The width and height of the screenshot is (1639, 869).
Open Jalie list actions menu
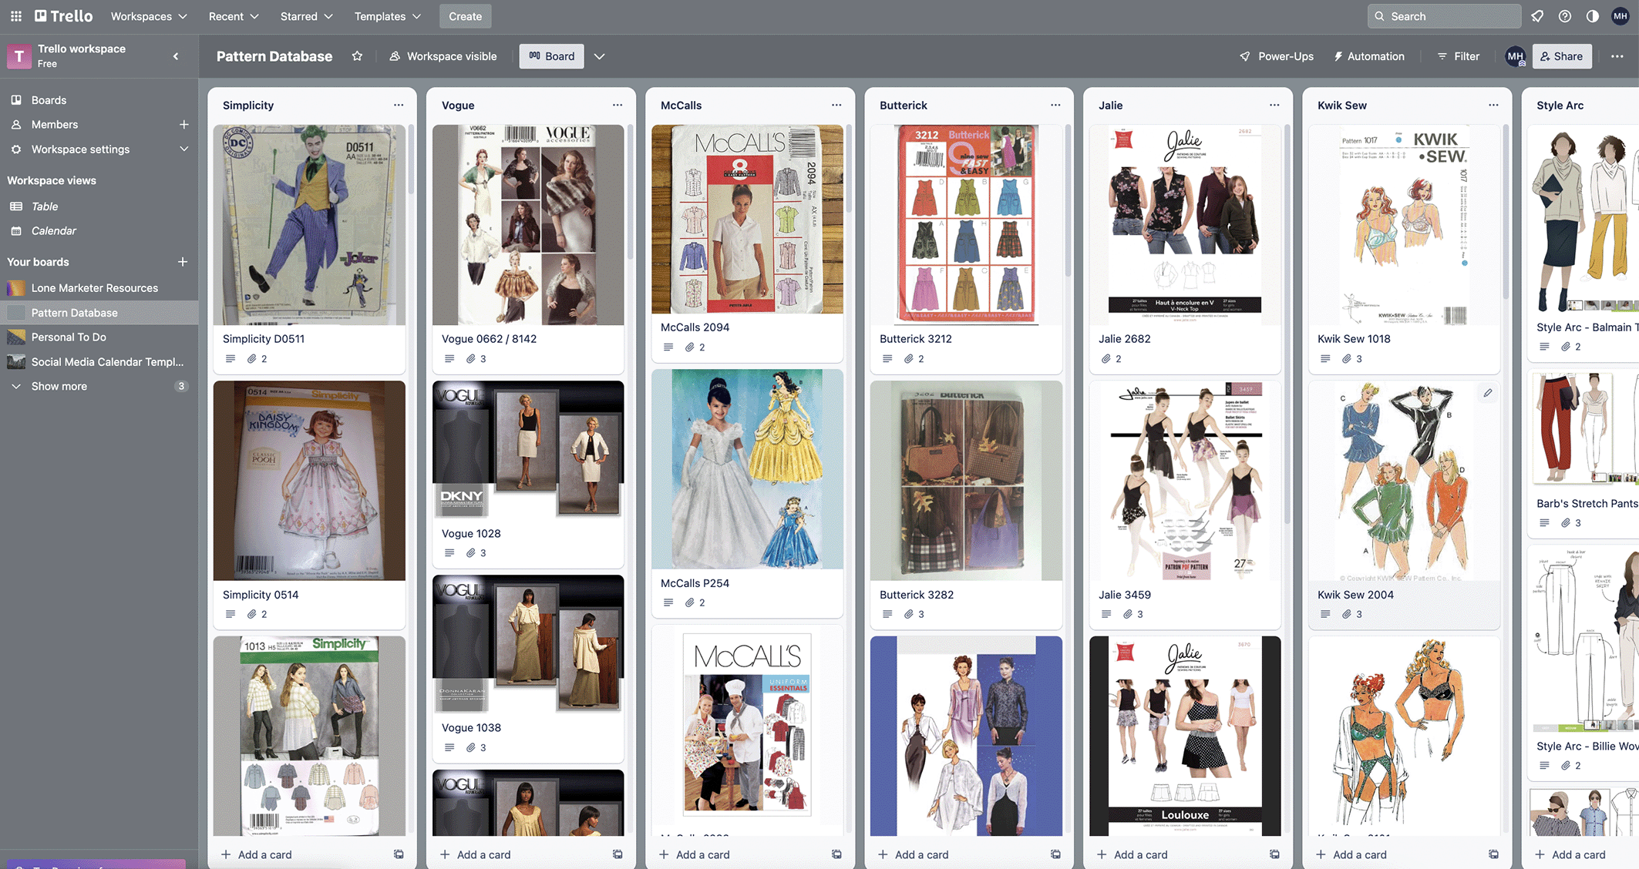pos(1274,106)
